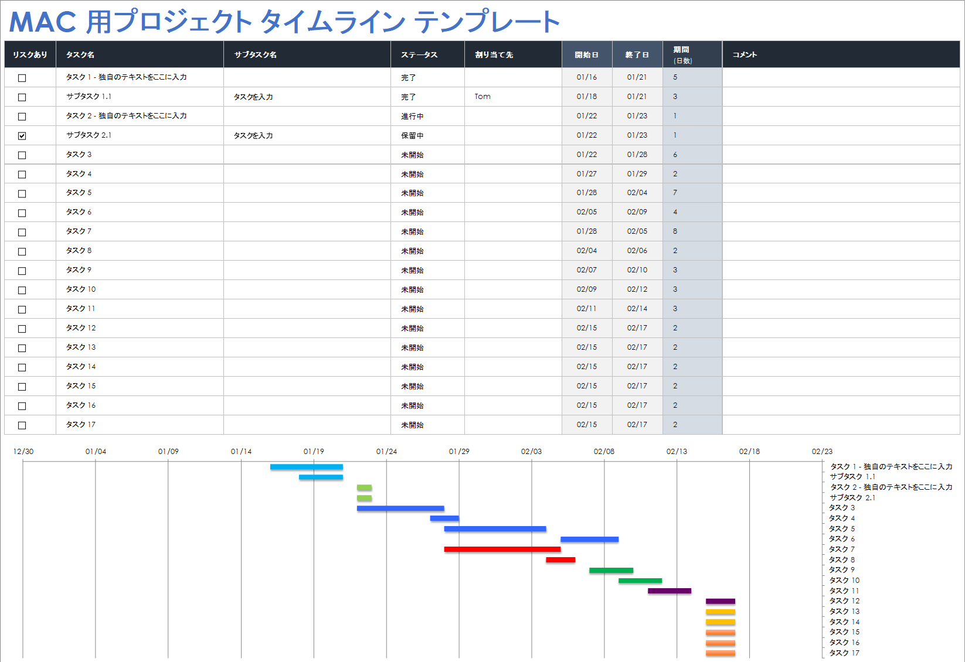
Task: Click the サブタスク名 column header
Action: click(307, 54)
